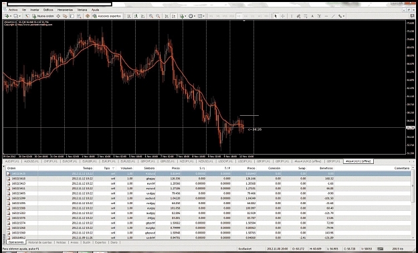Toggle the H1 timeframe button
The height and width of the screenshot is (253, 418).
pos(239,16)
